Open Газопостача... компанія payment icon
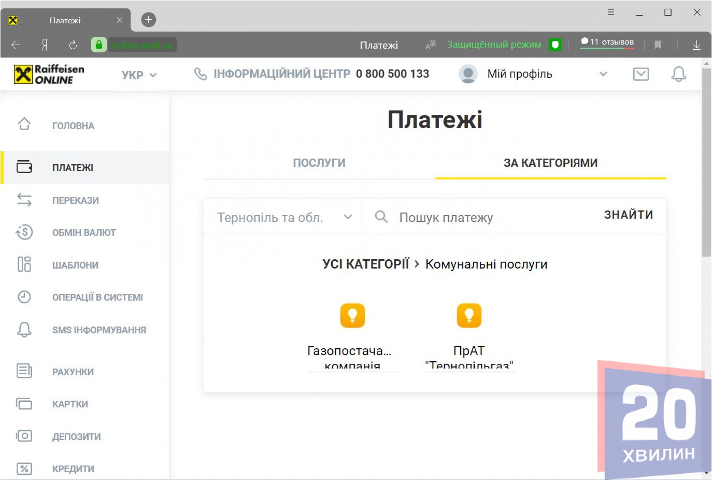The width and height of the screenshot is (712, 480). point(352,316)
